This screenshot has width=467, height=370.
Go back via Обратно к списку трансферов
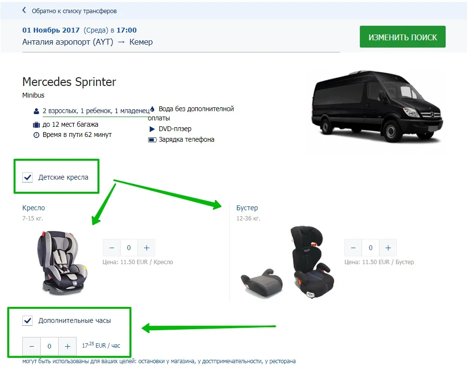coord(74,11)
